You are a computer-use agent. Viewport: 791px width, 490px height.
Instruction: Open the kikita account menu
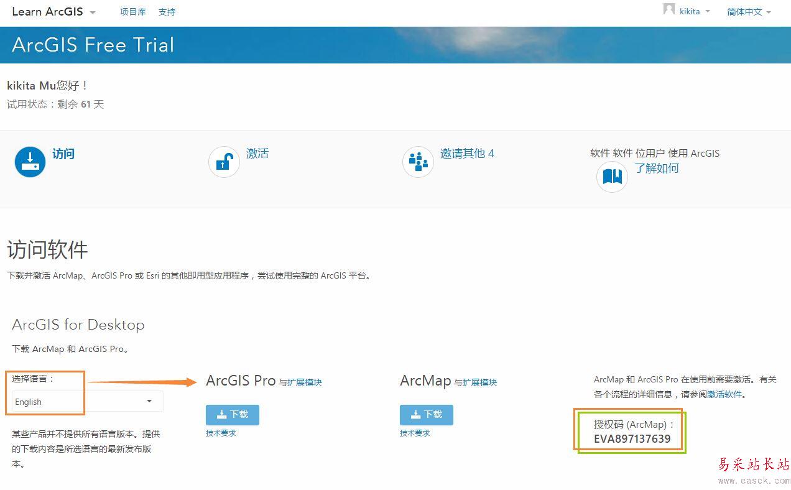click(x=694, y=12)
